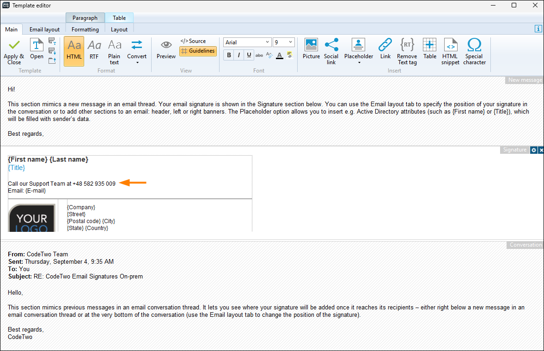Switch to Source view
The height and width of the screenshot is (351, 544).
[193, 41]
